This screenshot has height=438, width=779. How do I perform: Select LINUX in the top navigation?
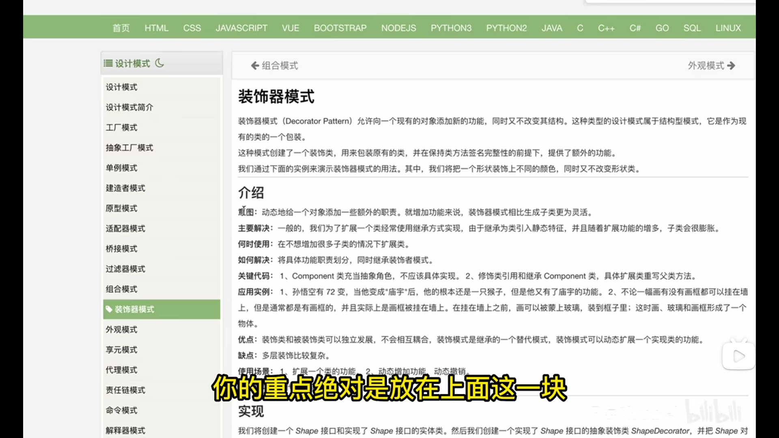[728, 28]
